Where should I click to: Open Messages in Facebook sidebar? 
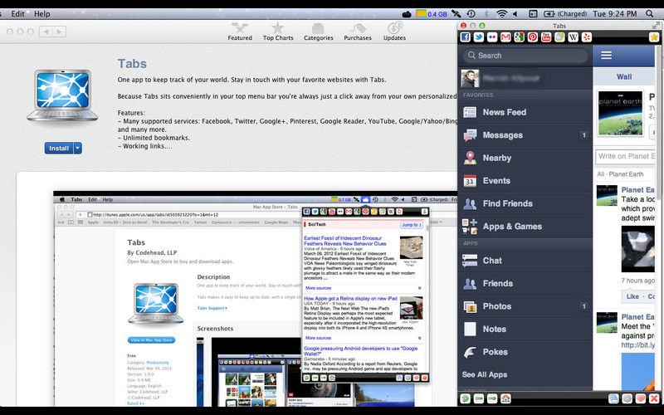point(525,135)
